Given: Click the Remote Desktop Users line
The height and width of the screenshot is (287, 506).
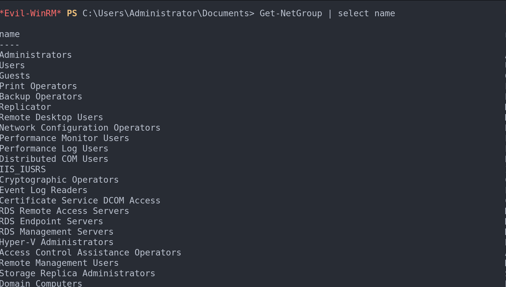Looking at the screenshot, I should pos(51,117).
